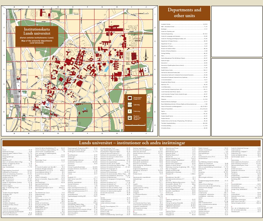Select the Parkering P legend icon
The width and height of the screenshot is (263, 221).
(x=129, y=111)
